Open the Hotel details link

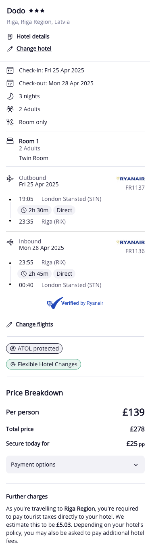tap(33, 36)
